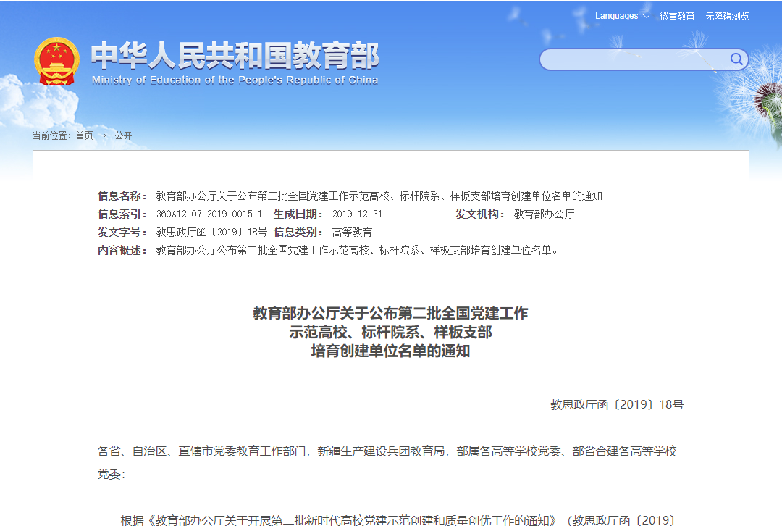Click the breadcrumb arrow after 首页

pyautogui.click(x=104, y=135)
